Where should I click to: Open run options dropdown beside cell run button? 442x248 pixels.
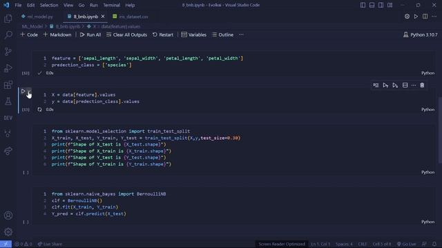pyautogui.click(x=29, y=92)
